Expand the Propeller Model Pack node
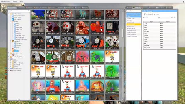This screenshot has height=104, width=185. tap(9, 57)
